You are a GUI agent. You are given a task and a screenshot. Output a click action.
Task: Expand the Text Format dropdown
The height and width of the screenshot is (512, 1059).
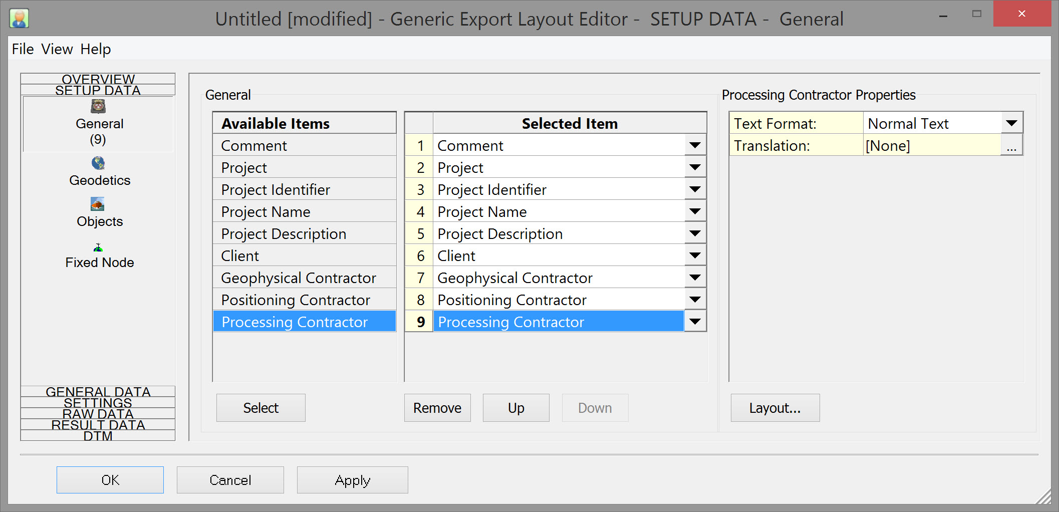coord(1011,123)
